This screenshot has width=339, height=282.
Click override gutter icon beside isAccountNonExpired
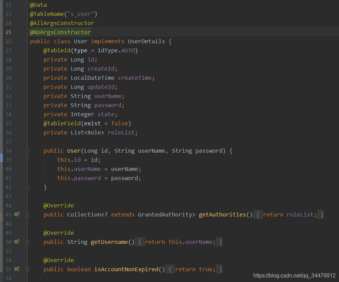click(17, 269)
